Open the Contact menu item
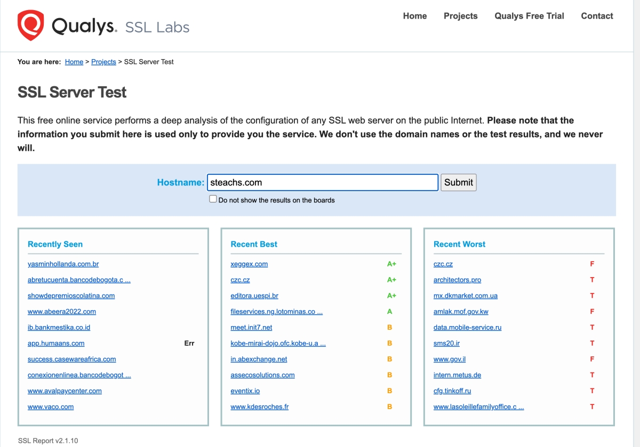 click(x=597, y=16)
